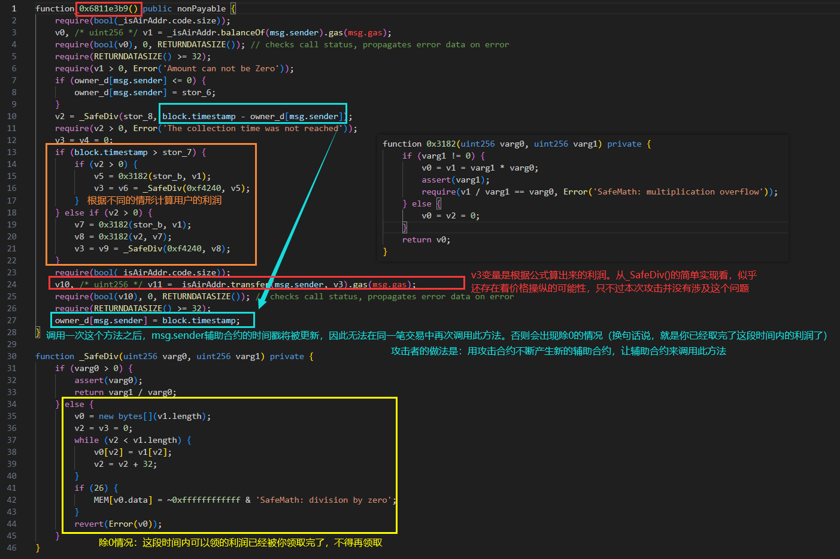Click 'assert(varg1);' in the popup
840x559 pixels.
pyautogui.click(x=456, y=180)
